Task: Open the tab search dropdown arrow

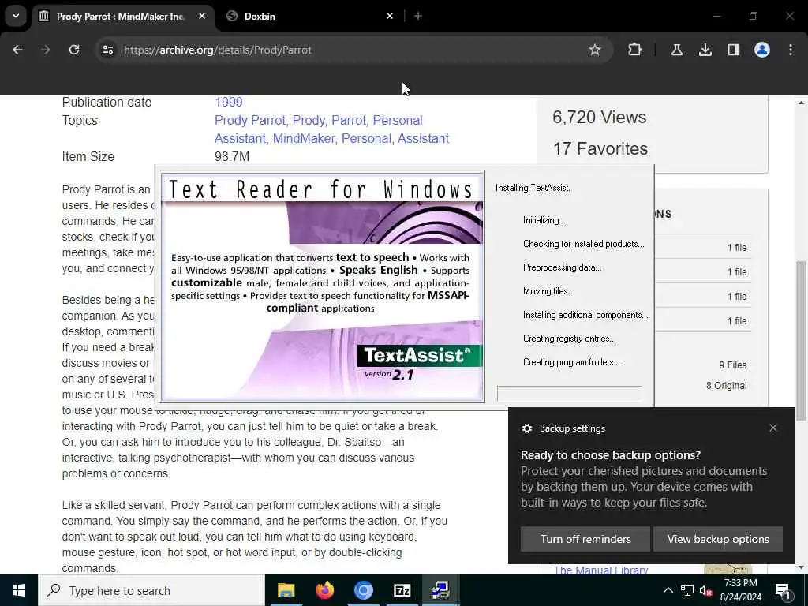Action: (x=16, y=16)
